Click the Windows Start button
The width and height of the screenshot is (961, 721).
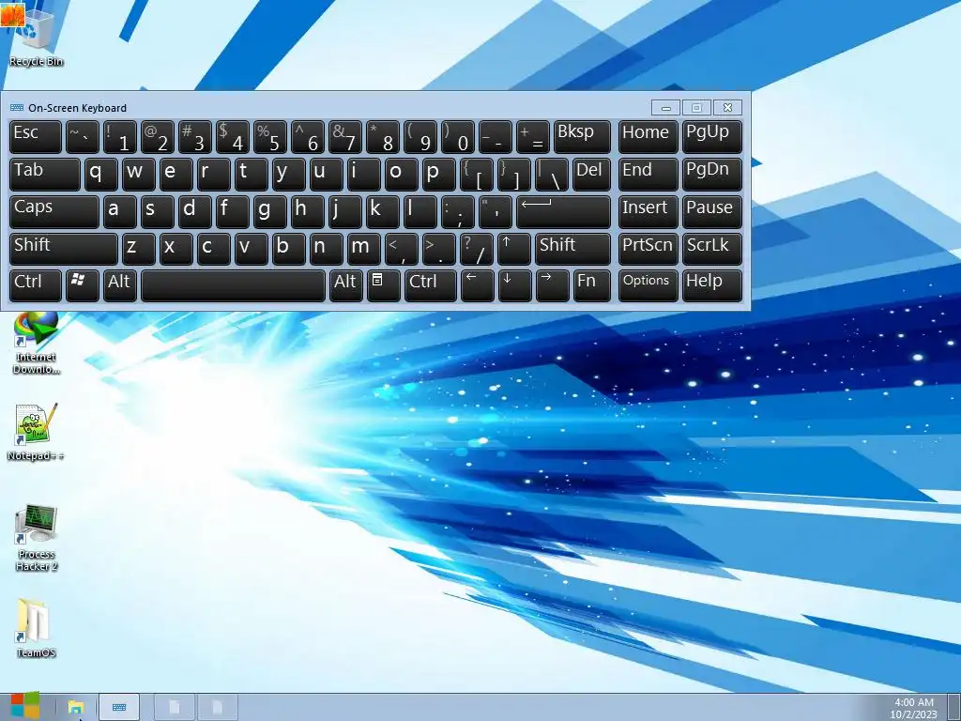pos(25,706)
